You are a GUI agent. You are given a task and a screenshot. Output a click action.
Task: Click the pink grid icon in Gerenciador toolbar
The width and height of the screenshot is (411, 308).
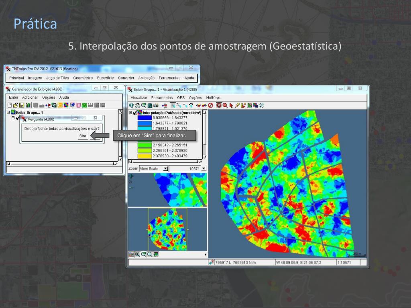78,105
